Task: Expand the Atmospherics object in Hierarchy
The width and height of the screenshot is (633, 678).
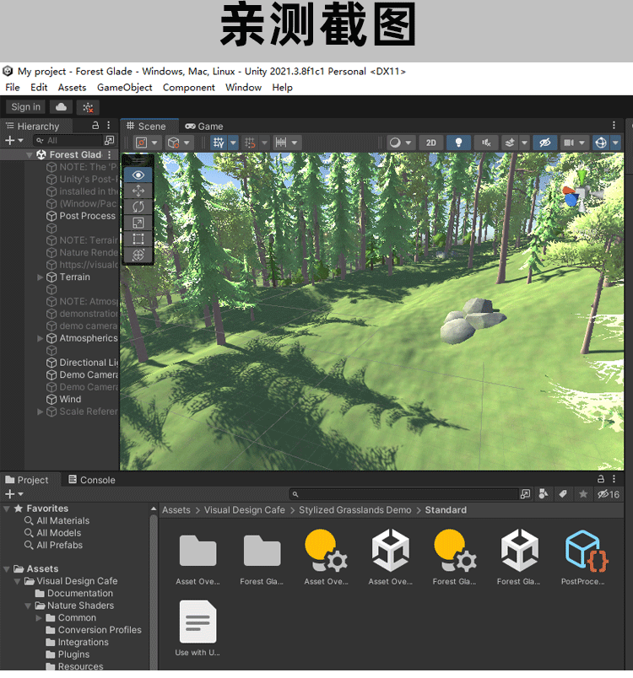Action: tap(41, 338)
